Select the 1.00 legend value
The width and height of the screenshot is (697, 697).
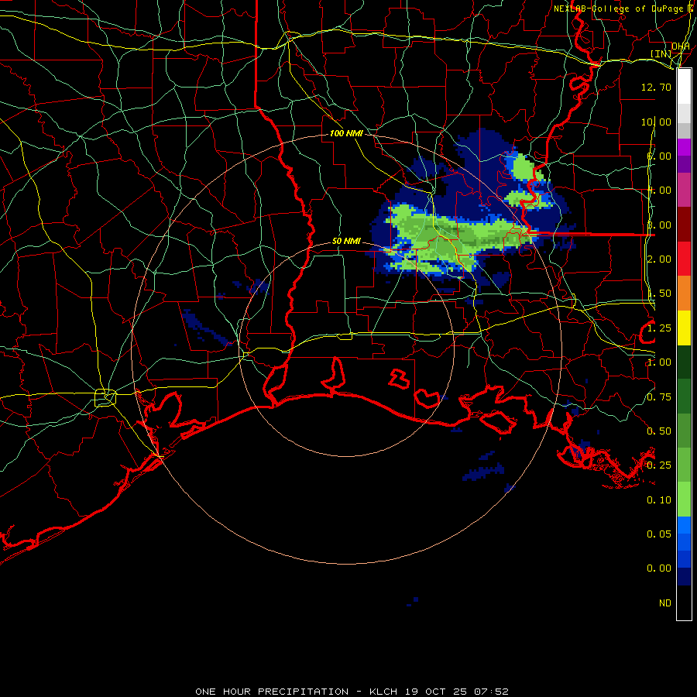[x=659, y=362]
